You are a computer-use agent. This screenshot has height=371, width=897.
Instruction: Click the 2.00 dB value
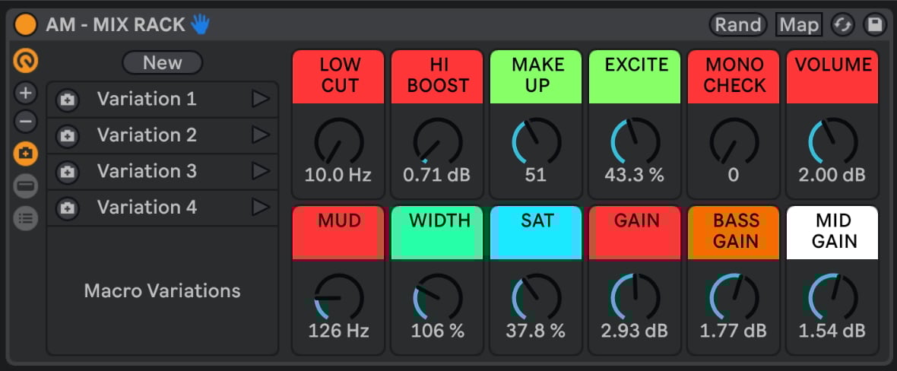[832, 175]
